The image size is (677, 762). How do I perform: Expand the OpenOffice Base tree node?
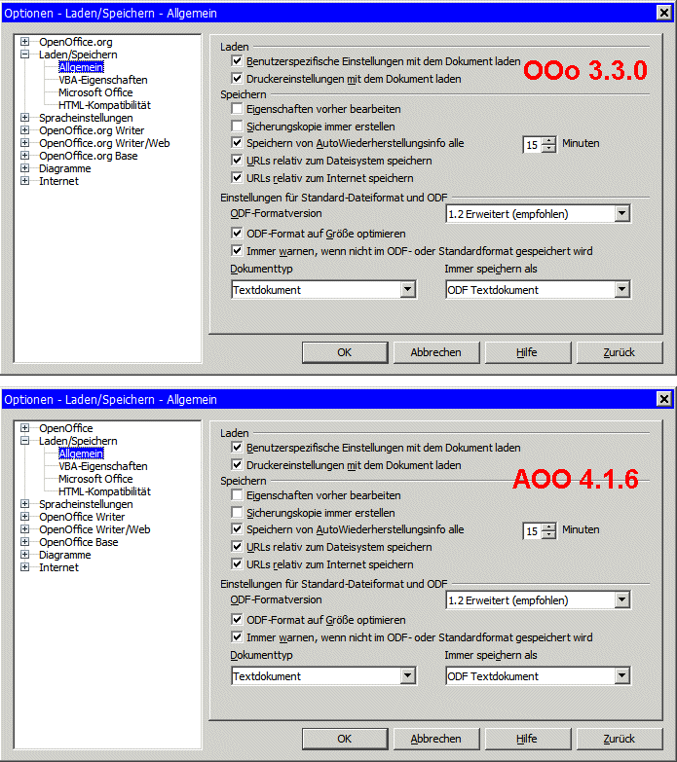[x=25, y=542]
